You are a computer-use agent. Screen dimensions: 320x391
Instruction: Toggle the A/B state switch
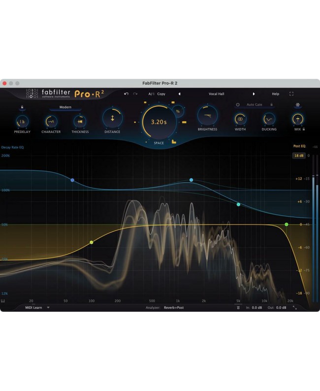point(151,94)
